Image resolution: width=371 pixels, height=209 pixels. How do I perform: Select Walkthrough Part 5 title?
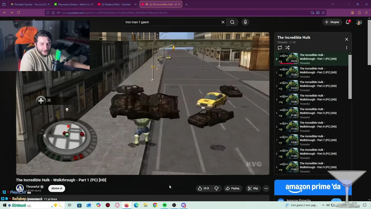click(318, 111)
